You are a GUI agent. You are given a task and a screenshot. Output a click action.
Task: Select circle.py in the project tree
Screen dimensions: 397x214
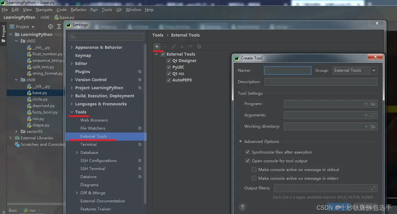40,99
